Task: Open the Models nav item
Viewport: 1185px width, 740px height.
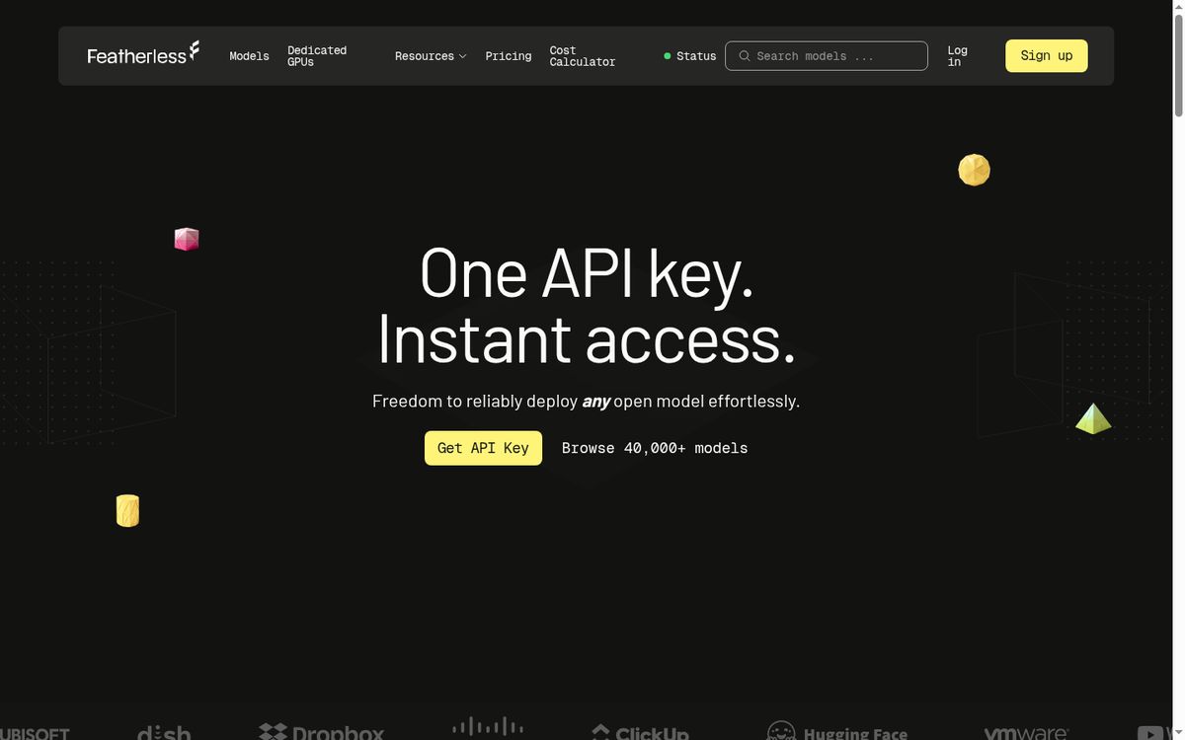Action: (249, 56)
